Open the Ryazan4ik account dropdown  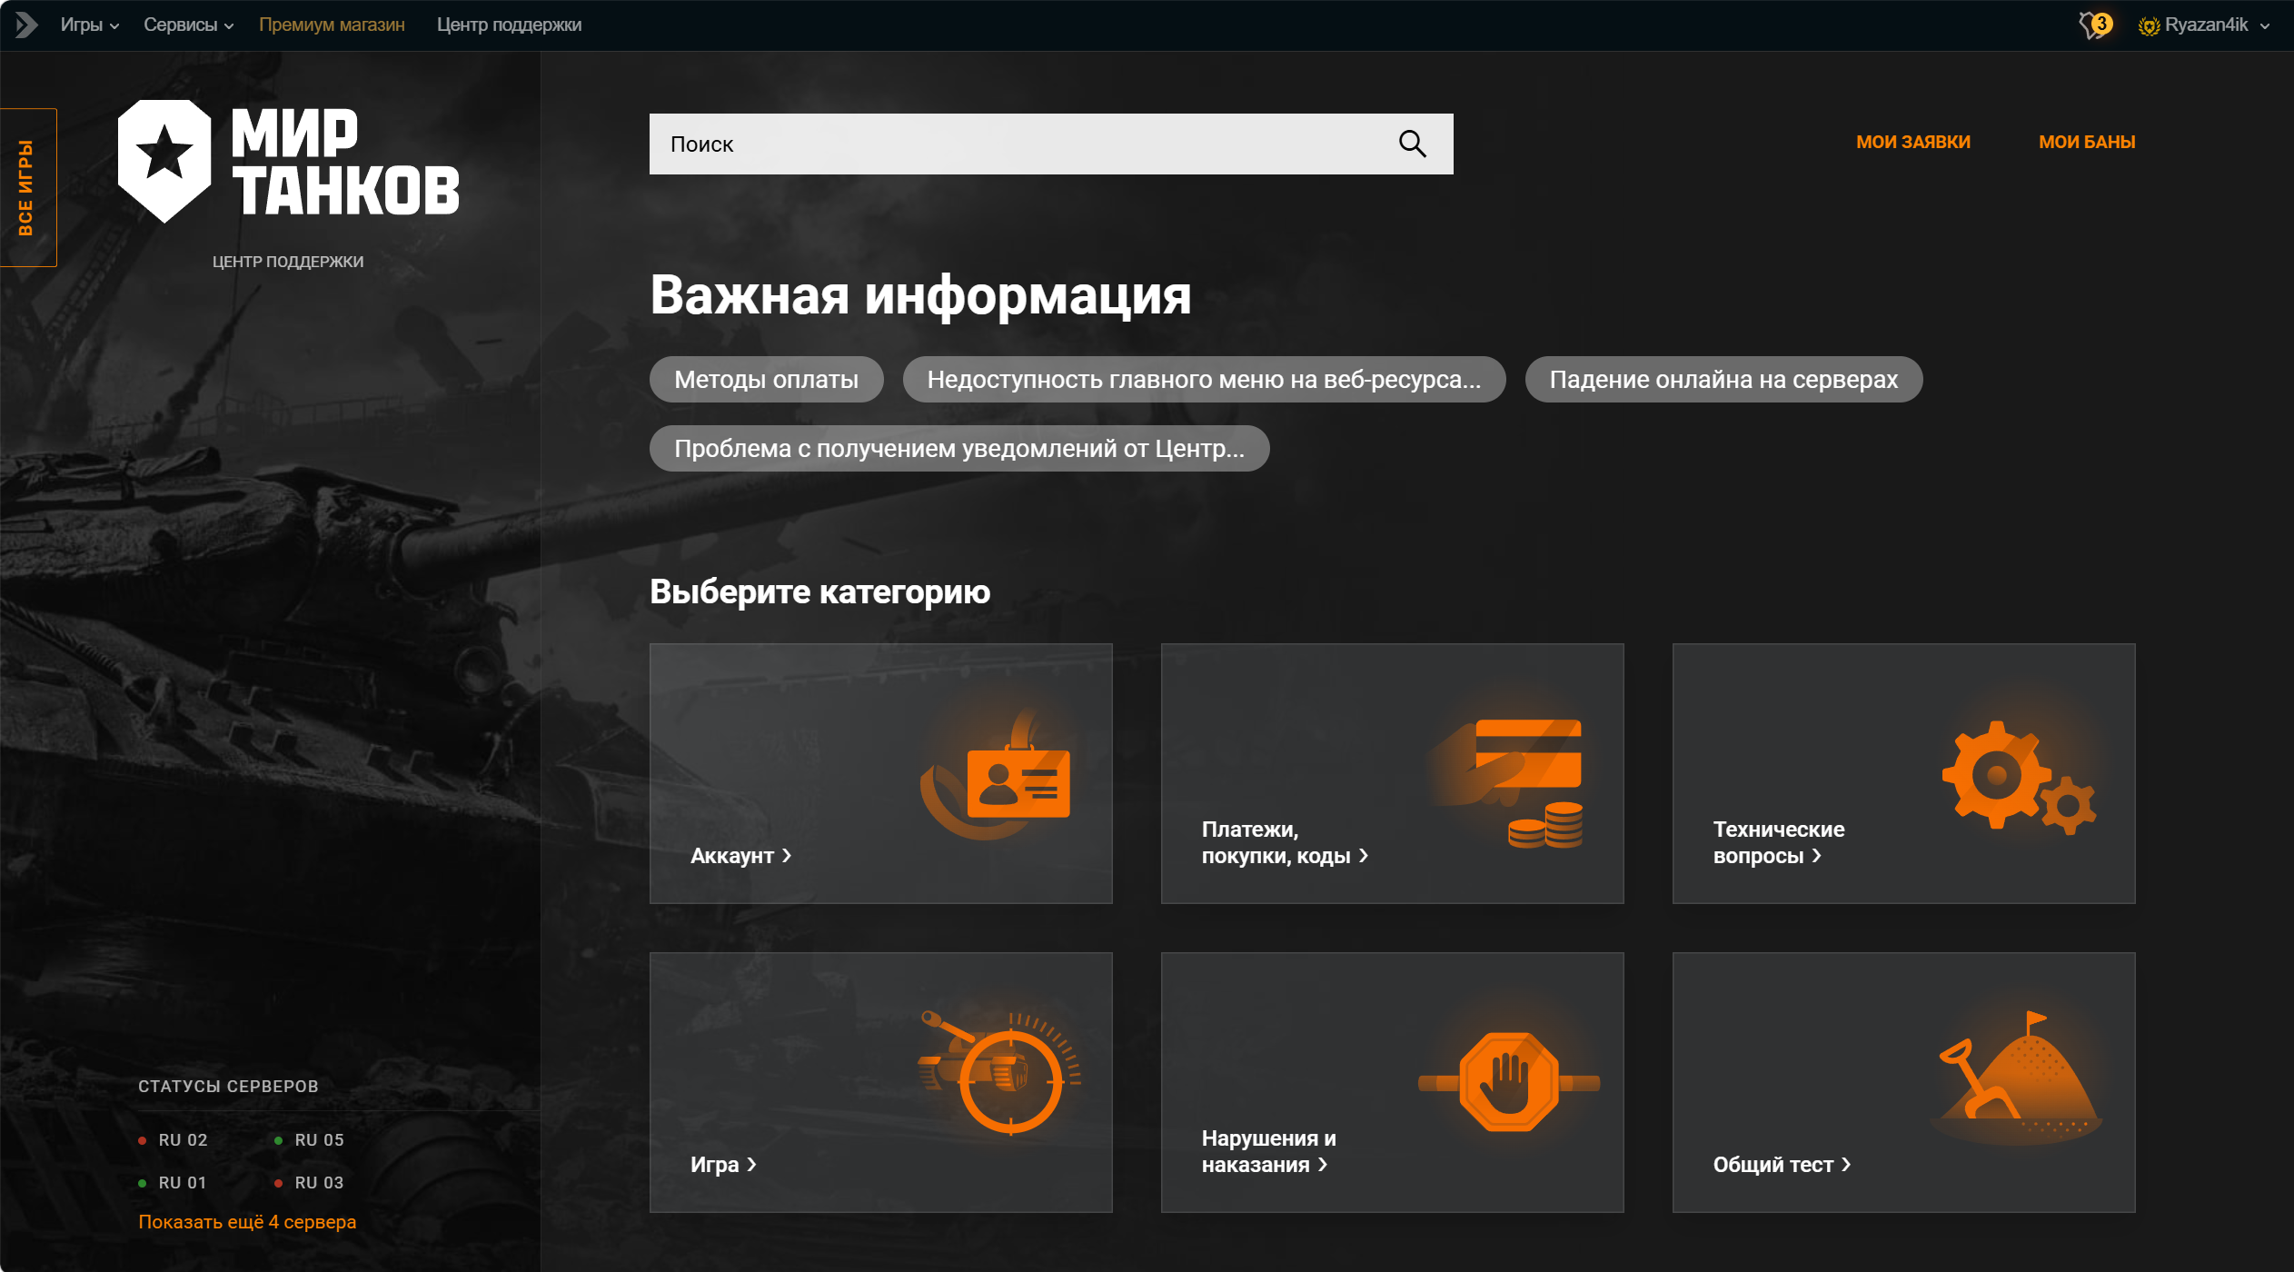point(2204,25)
